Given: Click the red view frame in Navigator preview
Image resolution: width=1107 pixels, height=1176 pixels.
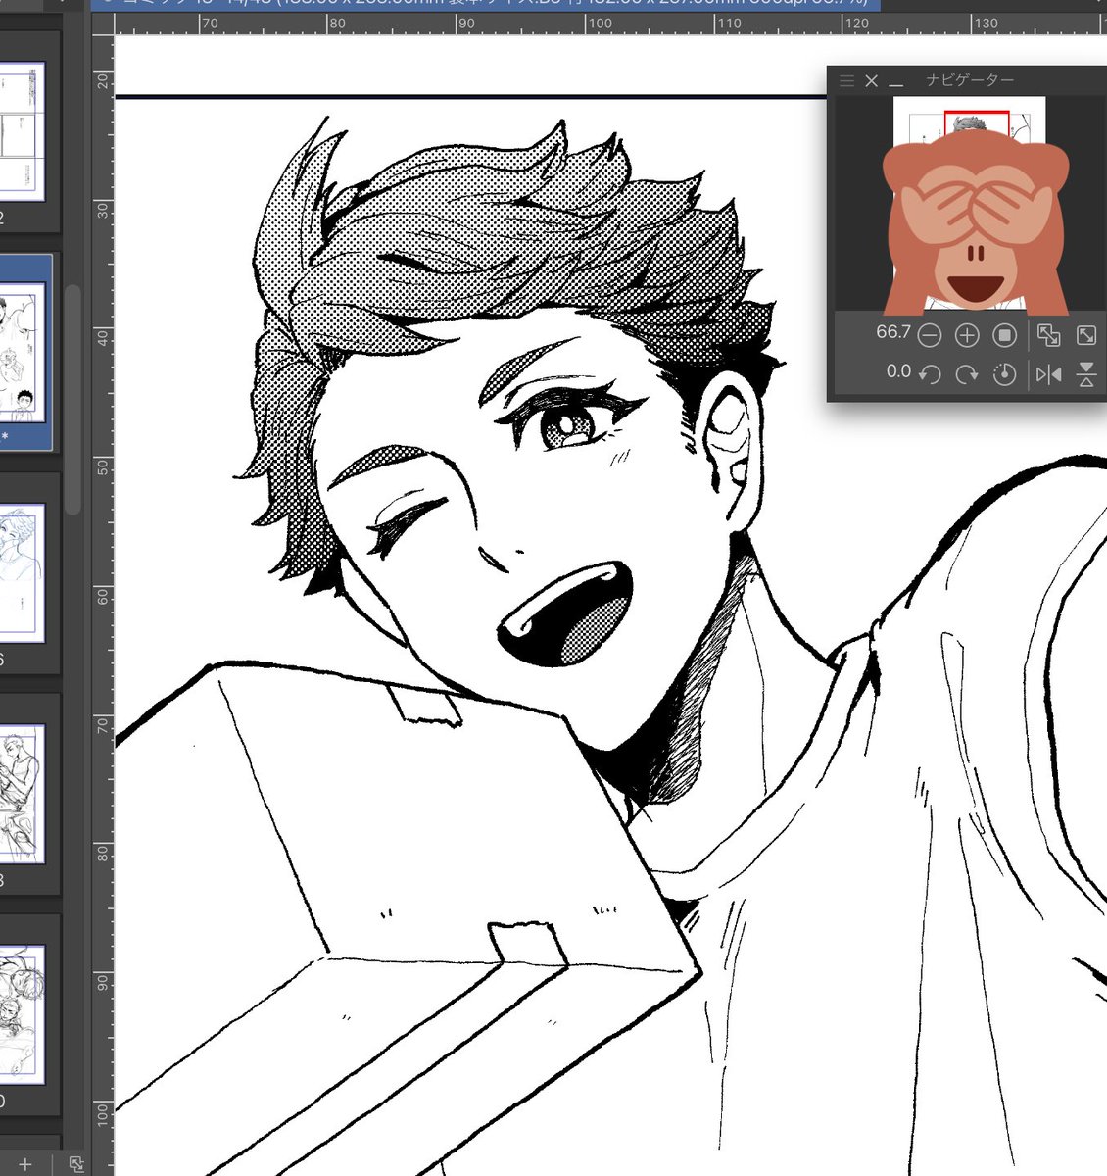Looking at the screenshot, I should (x=977, y=122).
